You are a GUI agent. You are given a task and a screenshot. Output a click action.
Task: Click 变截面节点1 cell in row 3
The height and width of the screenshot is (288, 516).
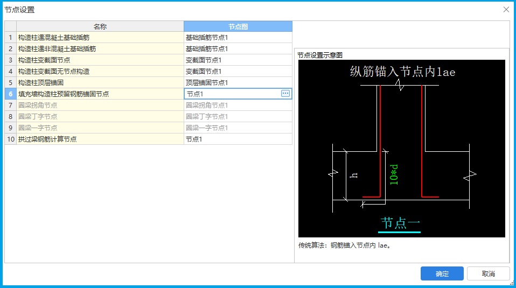[x=238, y=60]
